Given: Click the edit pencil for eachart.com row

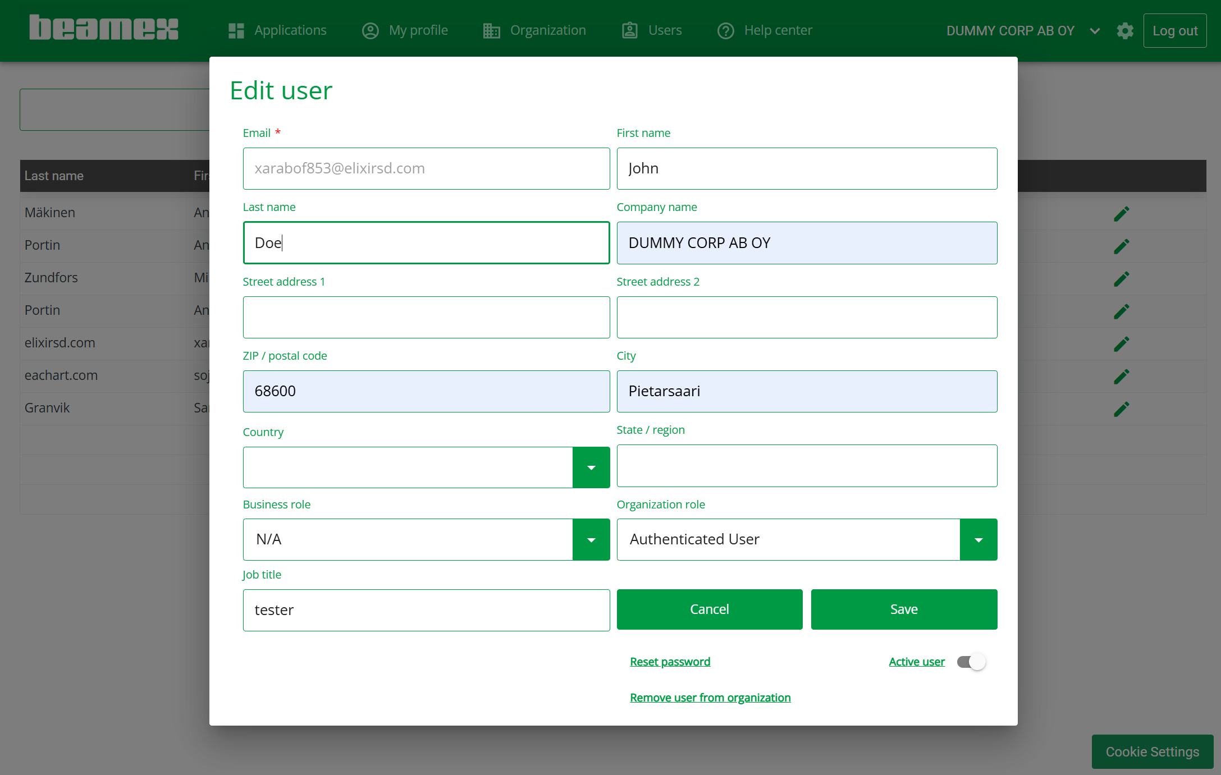Looking at the screenshot, I should click(1121, 377).
